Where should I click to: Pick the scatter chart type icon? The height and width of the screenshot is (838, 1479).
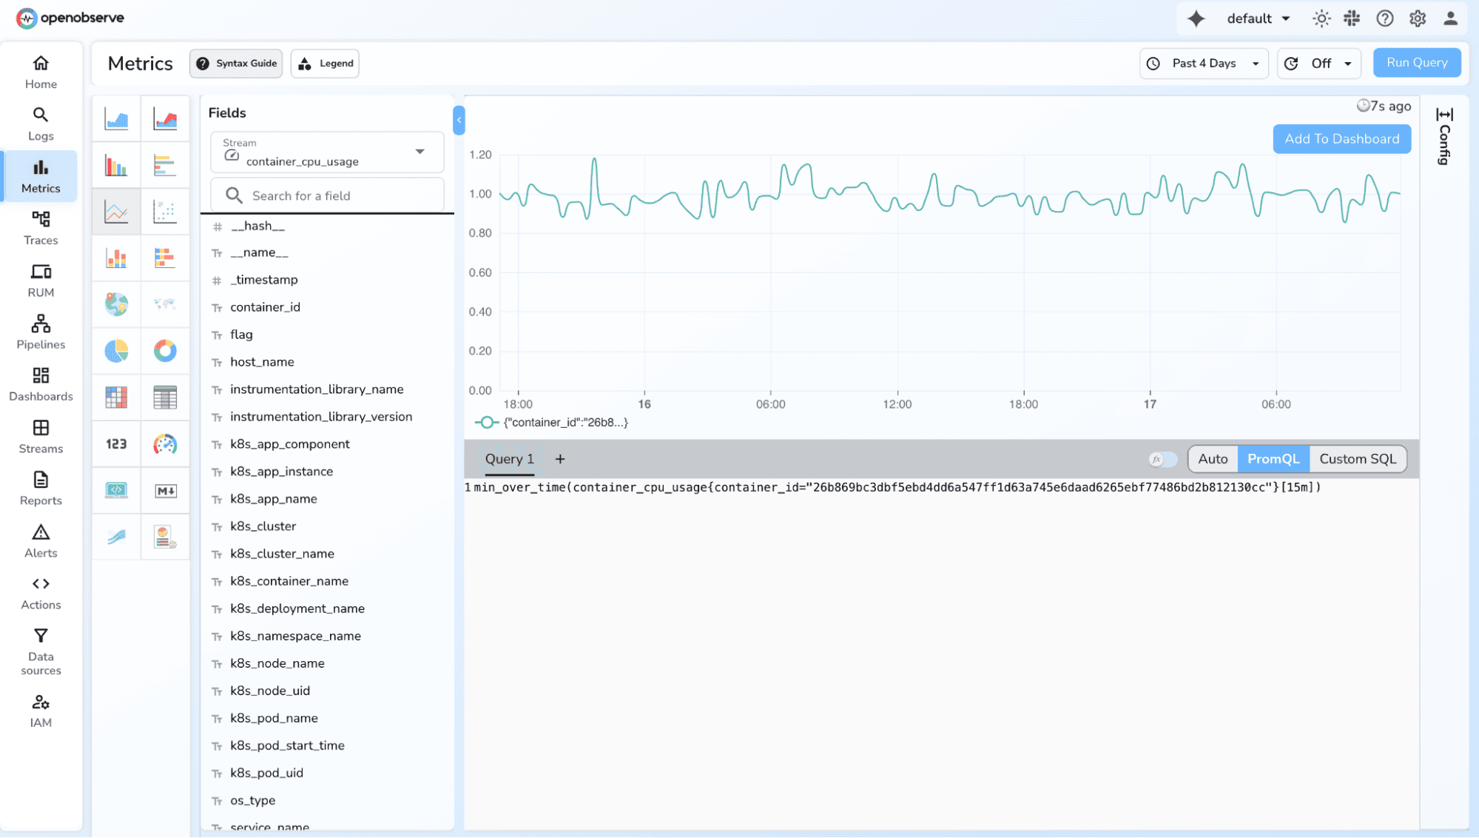tap(165, 212)
